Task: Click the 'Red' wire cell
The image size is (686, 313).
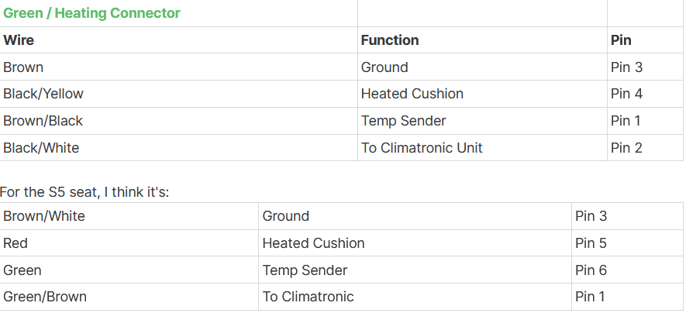Action: click(x=16, y=243)
